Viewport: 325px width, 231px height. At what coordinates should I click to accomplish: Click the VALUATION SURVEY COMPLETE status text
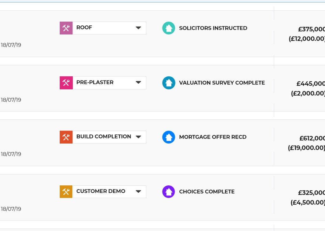[222, 83]
